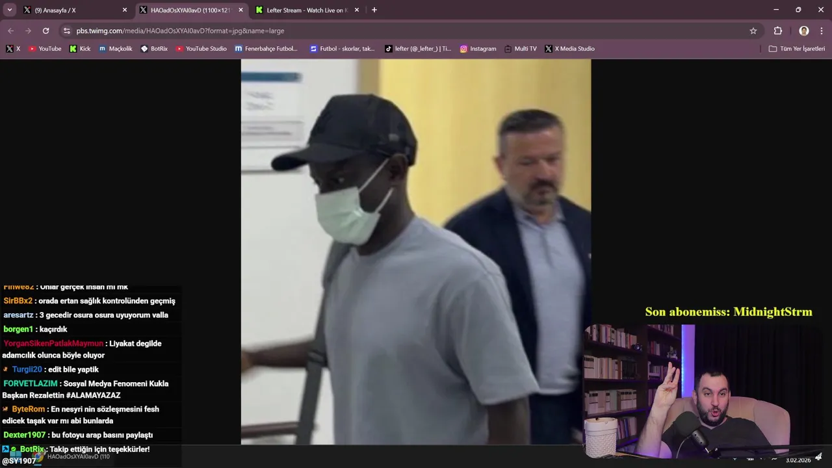This screenshot has width=832, height=468.
Task: Open the Maçkolik bookmark
Action: (x=116, y=49)
